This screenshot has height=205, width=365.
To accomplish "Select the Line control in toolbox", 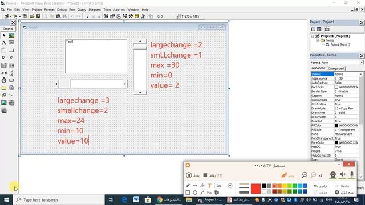I will pos(11,95).
